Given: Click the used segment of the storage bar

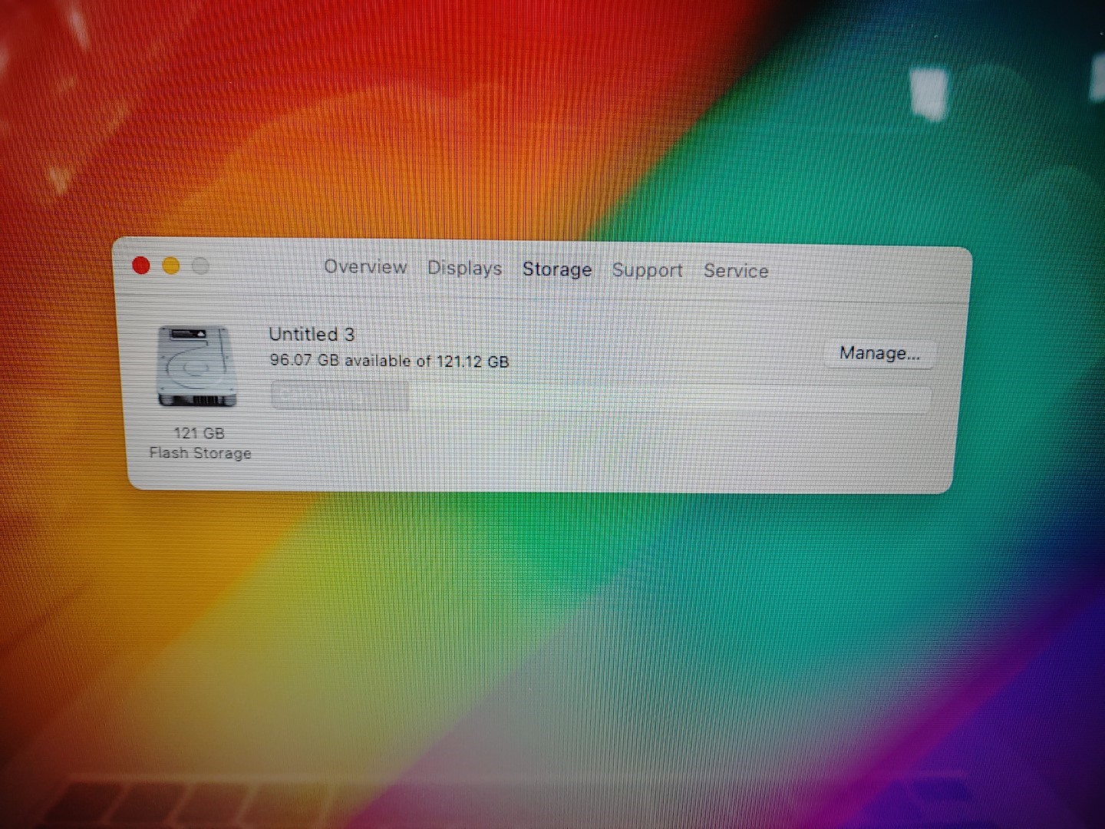Looking at the screenshot, I should (x=340, y=396).
